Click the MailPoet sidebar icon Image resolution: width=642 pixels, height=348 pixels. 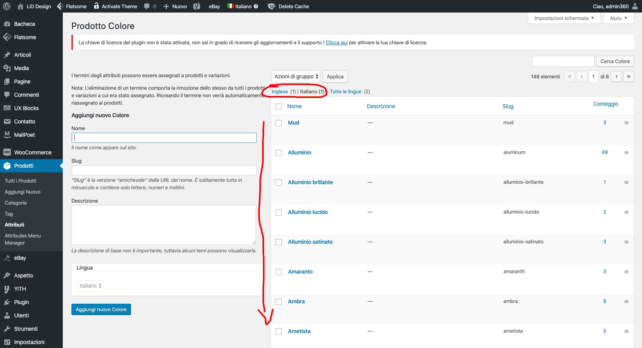[x=7, y=135]
